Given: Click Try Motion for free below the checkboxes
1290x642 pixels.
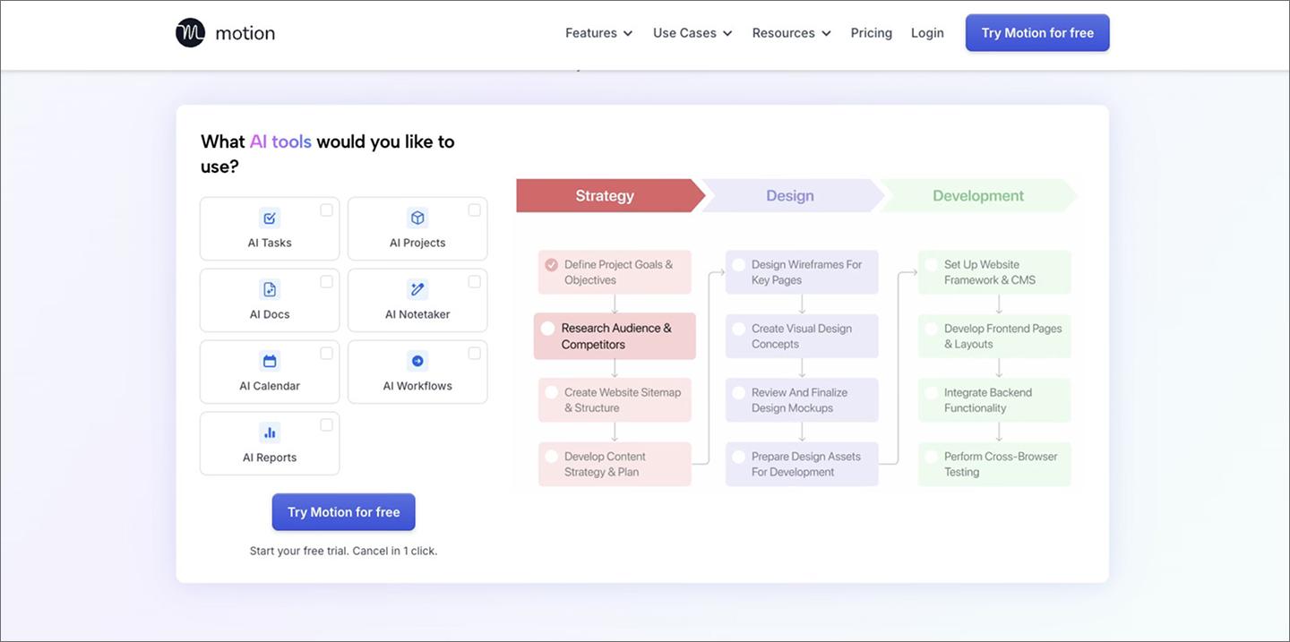Looking at the screenshot, I should (x=343, y=511).
